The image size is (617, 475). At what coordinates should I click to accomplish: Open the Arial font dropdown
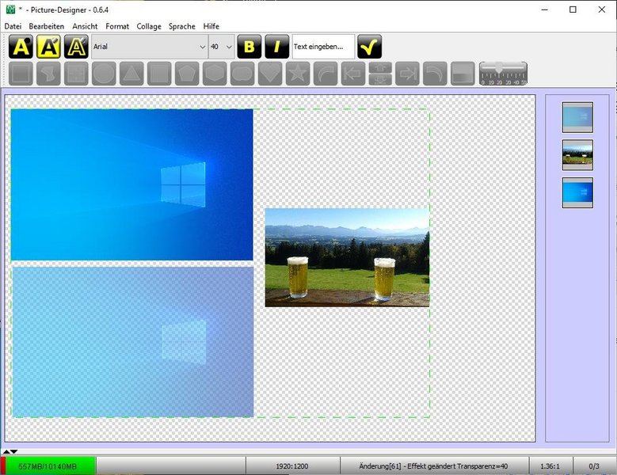click(150, 47)
